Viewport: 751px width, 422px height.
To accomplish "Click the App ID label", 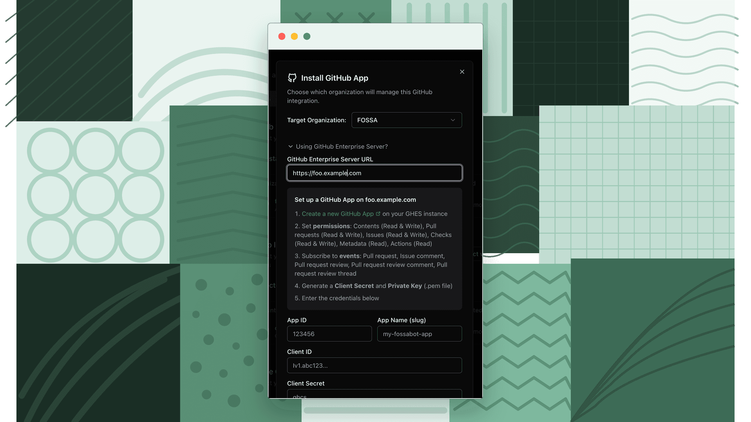I will [x=296, y=320].
